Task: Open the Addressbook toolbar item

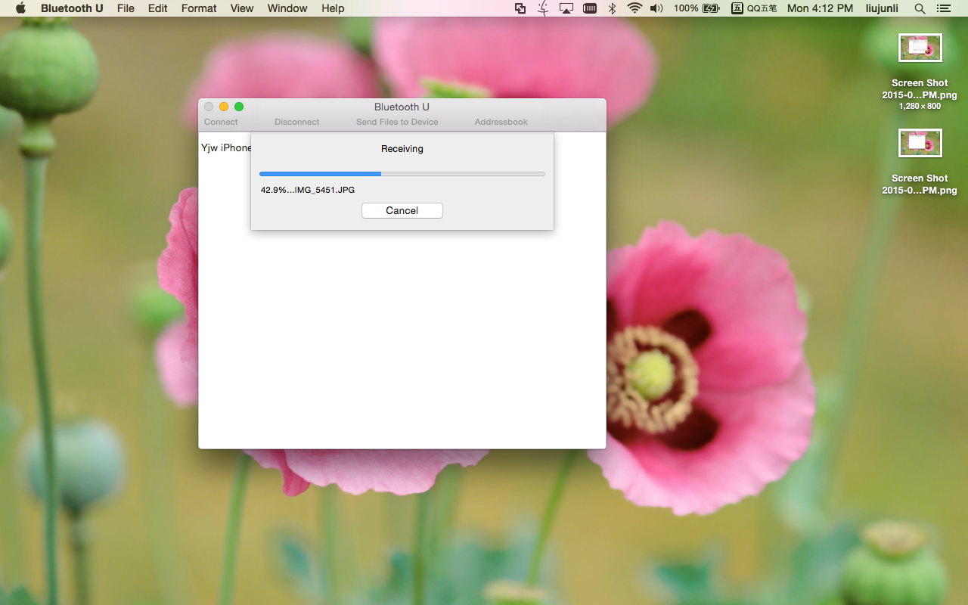Action: pyautogui.click(x=501, y=122)
